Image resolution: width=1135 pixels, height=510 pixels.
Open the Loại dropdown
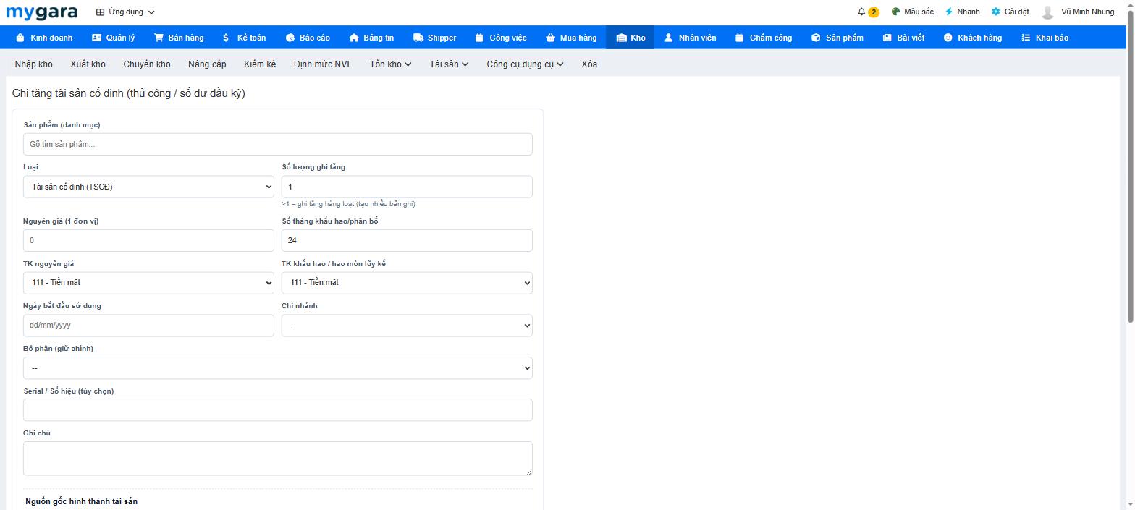pyautogui.click(x=148, y=187)
